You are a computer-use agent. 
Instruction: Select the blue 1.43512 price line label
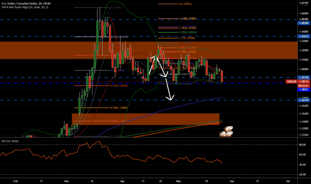pos(303,36)
